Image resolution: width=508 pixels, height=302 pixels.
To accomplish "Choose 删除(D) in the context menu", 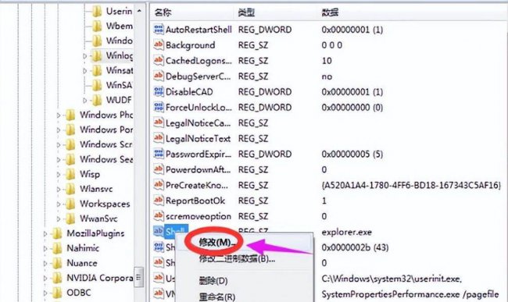I will (x=213, y=281).
